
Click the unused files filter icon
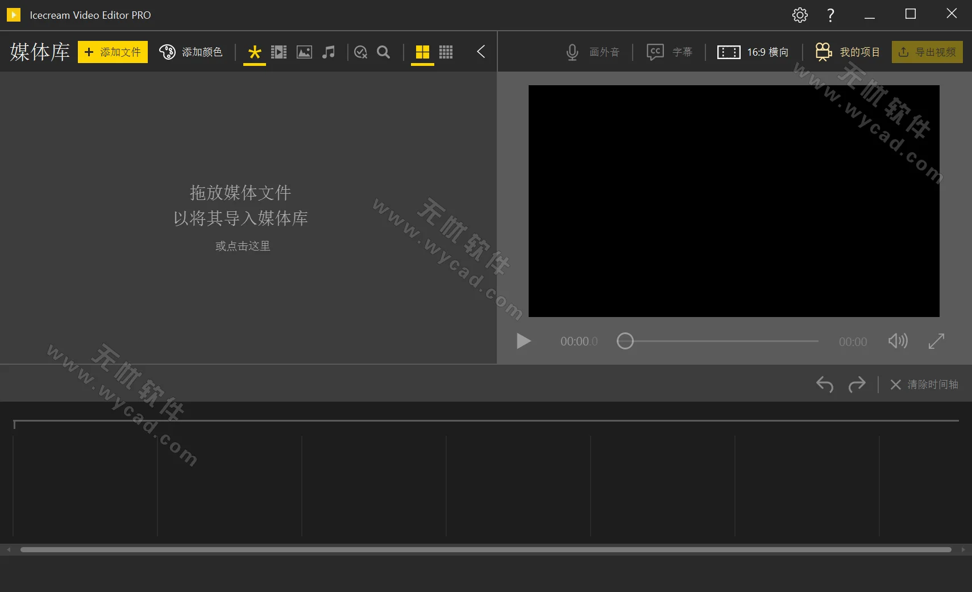(360, 52)
